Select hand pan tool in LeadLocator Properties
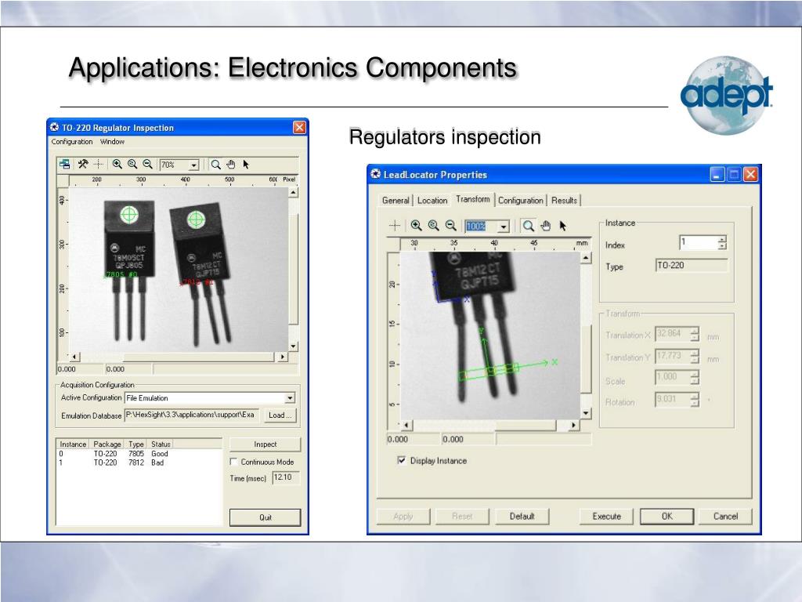Image resolution: width=802 pixels, height=602 pixels. click(x=546, y=226)
